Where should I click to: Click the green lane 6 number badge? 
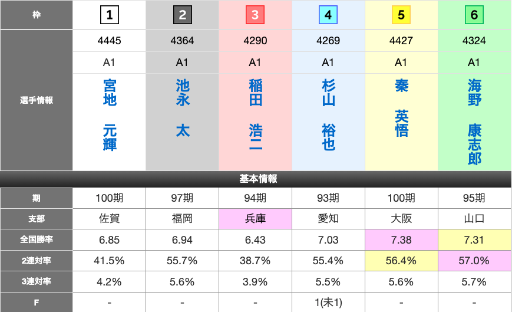coord(474,15)
